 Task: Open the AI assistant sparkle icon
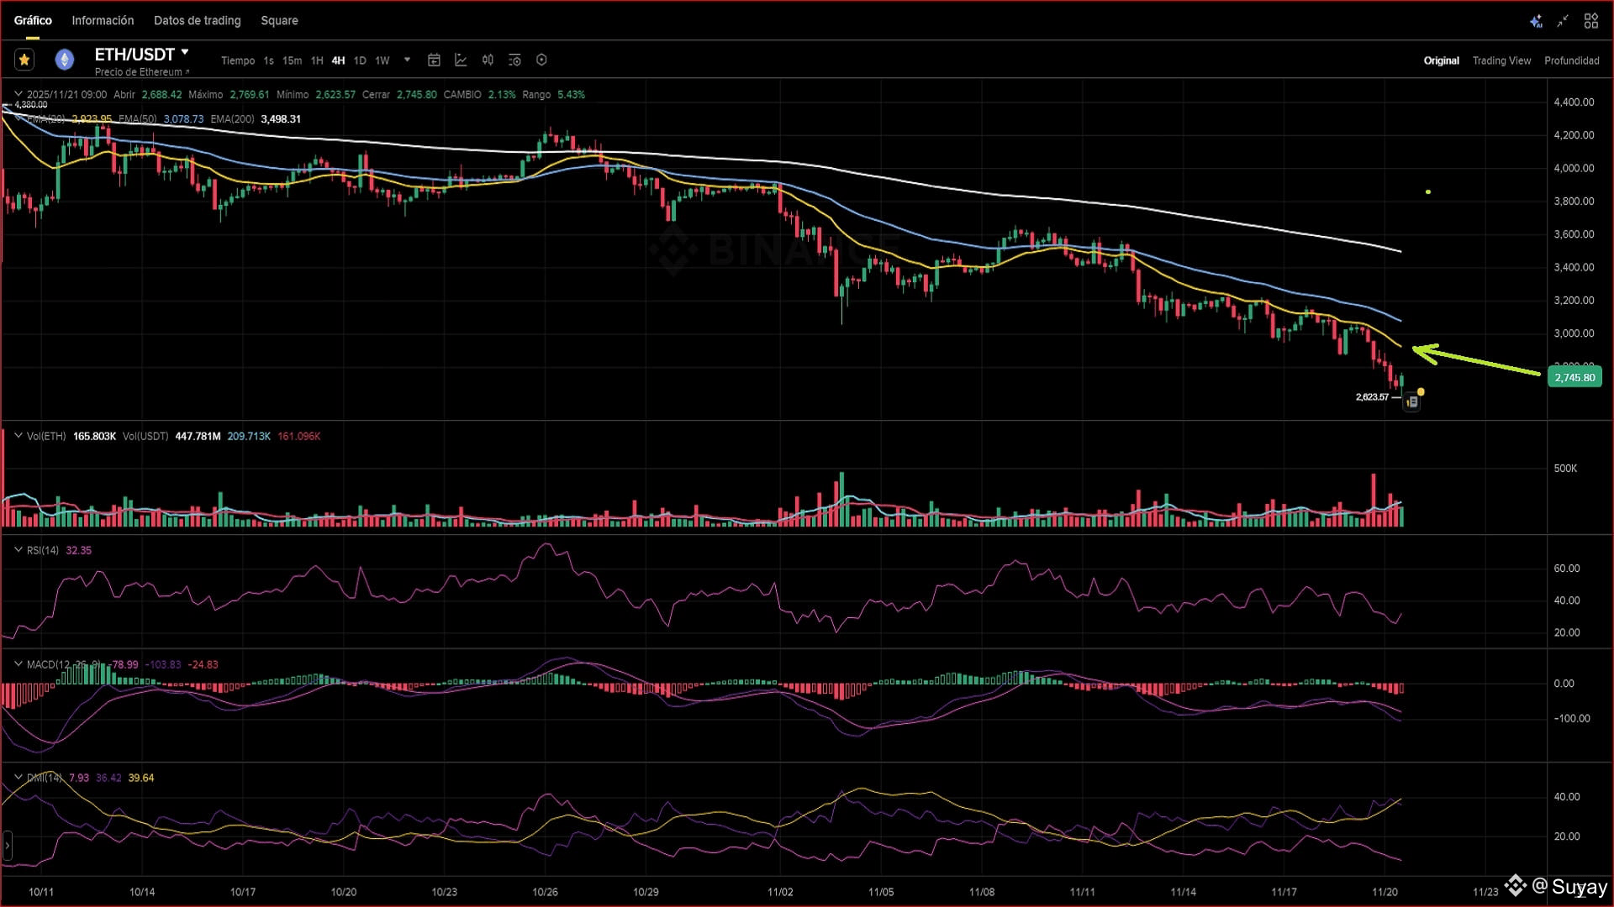tap(1536, 21)
